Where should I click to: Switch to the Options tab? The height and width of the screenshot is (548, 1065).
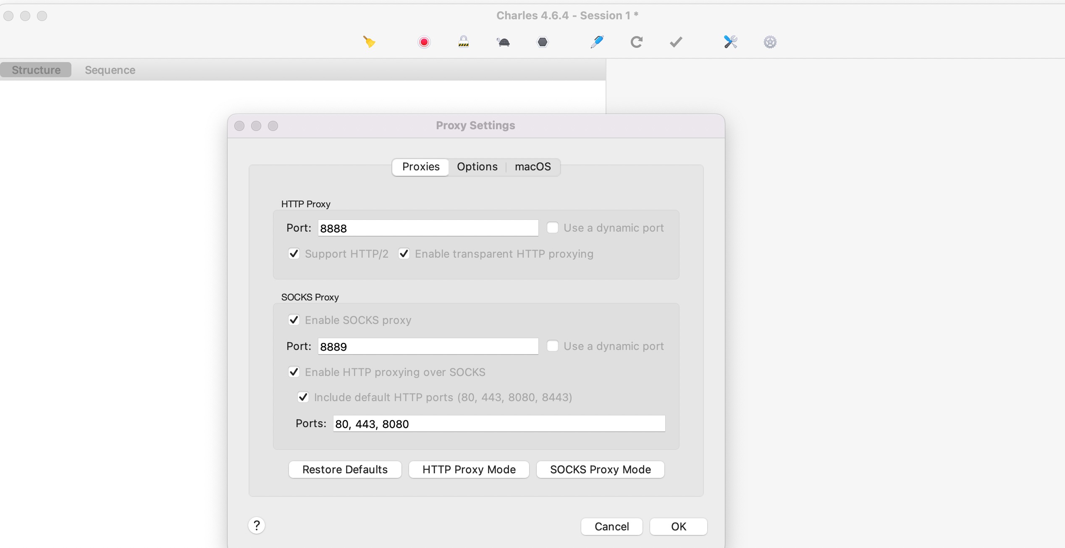pos(477,167)
